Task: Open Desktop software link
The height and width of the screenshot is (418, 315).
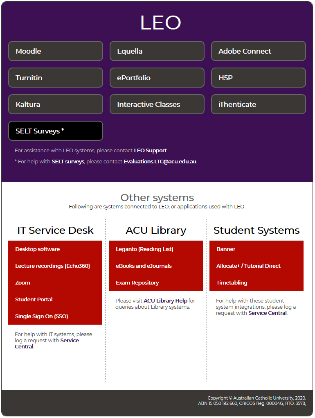Action: (x=38, y=249)
